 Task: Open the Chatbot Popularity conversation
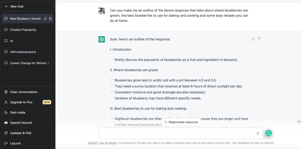pyautogui.click(x=23, y=30)
